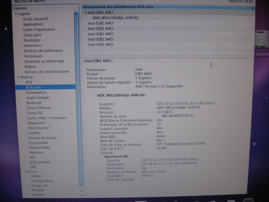Collapse the Réseau section triangle

(24, 171)
